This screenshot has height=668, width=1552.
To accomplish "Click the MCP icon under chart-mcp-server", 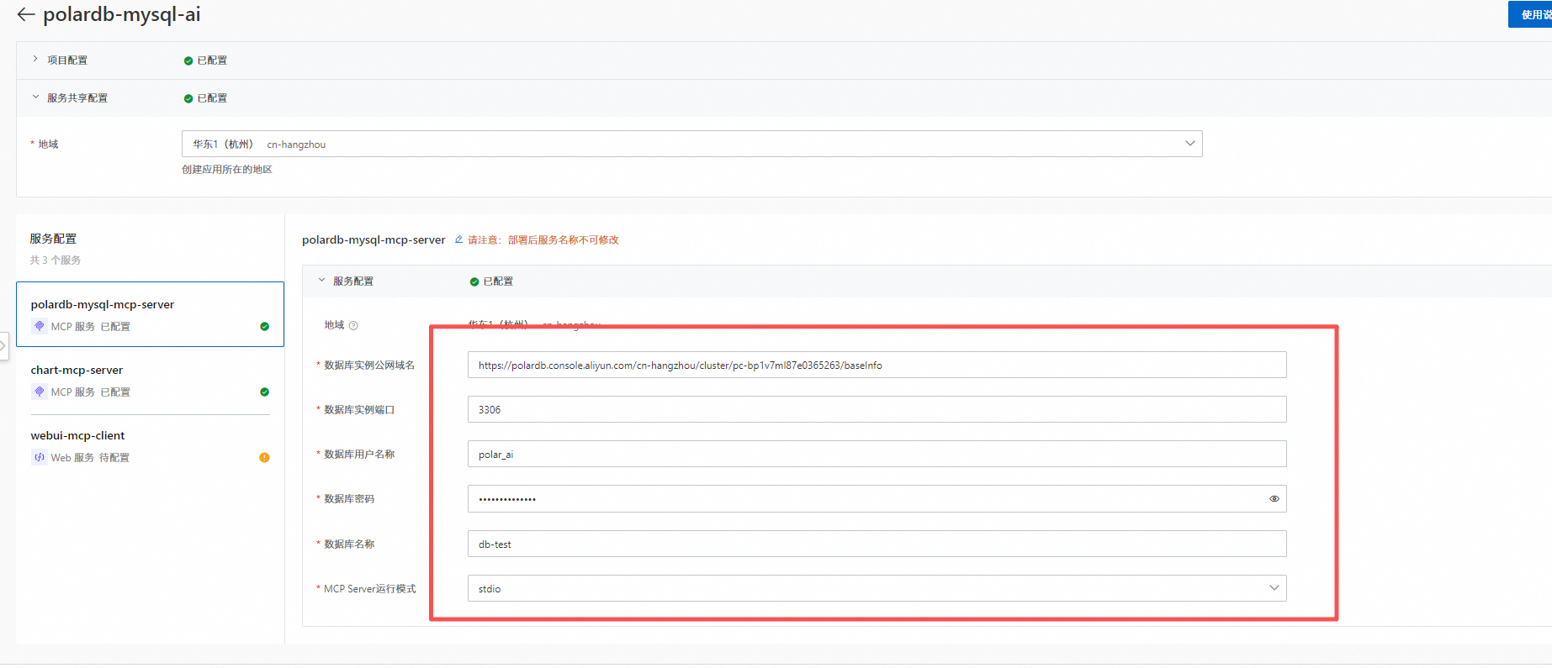I will [x=40, y=392].
